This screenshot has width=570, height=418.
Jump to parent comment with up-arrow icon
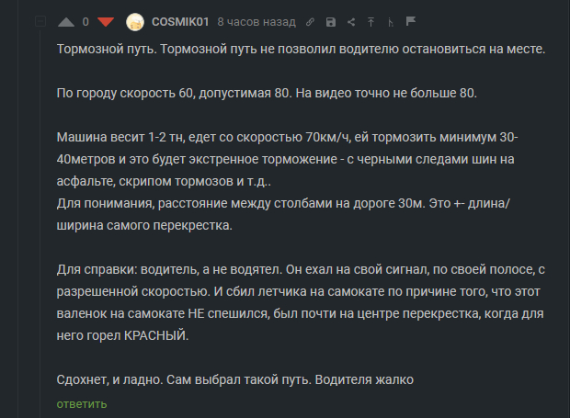coord(370,22)
